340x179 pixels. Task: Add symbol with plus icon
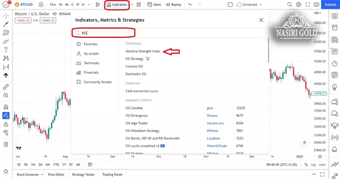point(41,4)
